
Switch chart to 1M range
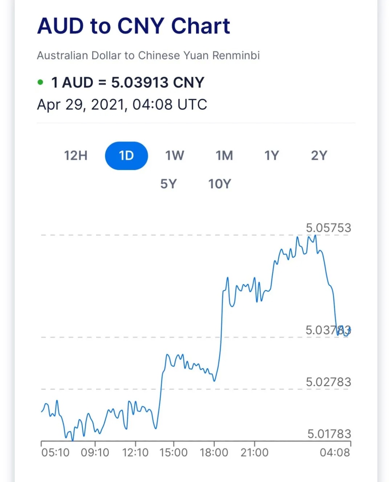tap(224, 156)
